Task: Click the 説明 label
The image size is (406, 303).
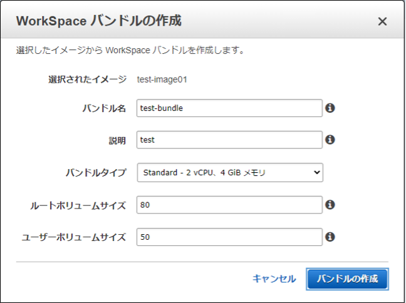Action: pos(117,140)
